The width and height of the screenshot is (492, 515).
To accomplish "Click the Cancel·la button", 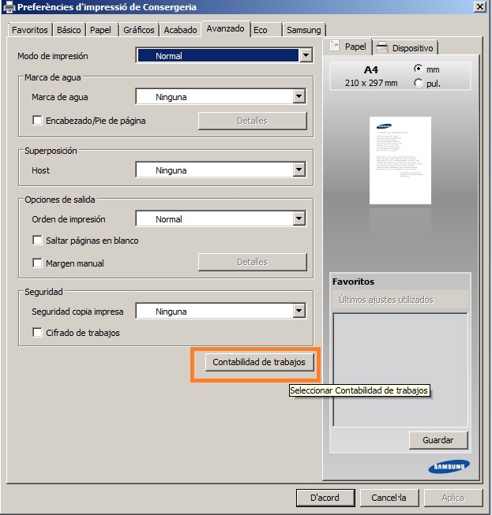I will 389,498.
